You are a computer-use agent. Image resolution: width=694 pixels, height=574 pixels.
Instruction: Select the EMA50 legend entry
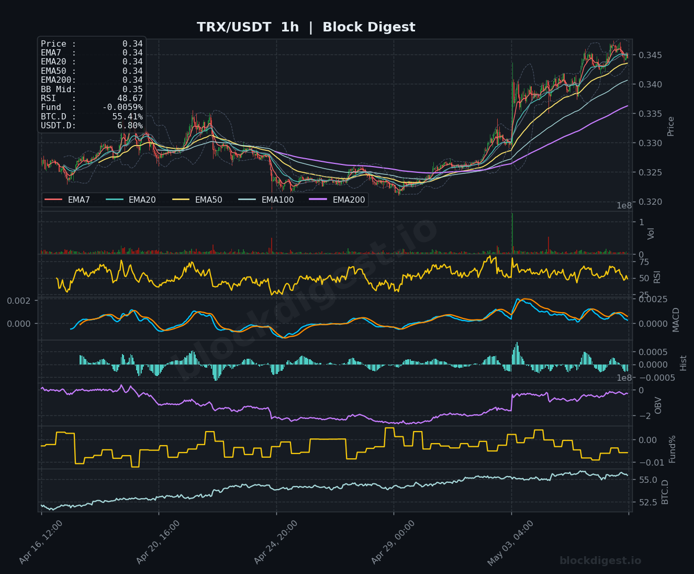click(x=197, y=200)
